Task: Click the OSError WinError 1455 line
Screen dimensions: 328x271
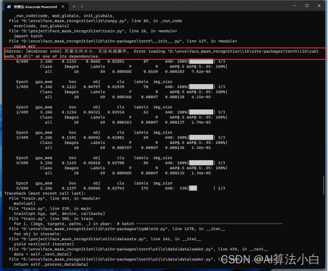Action: 162,54
